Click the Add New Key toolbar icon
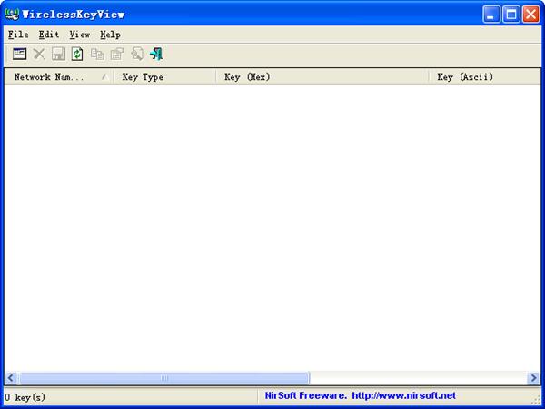Image resolution: width=545 pixels, height=409 pixels. pos(19,54)
